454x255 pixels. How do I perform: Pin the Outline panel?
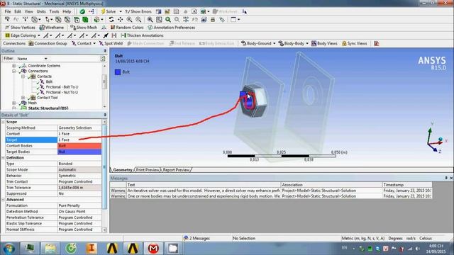(105, 51)
